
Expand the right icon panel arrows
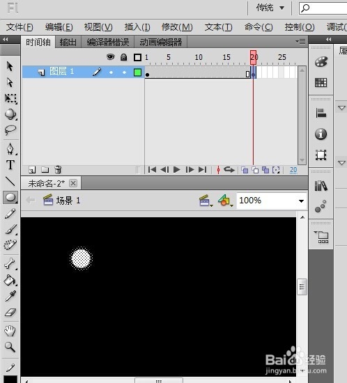(328, 39)
